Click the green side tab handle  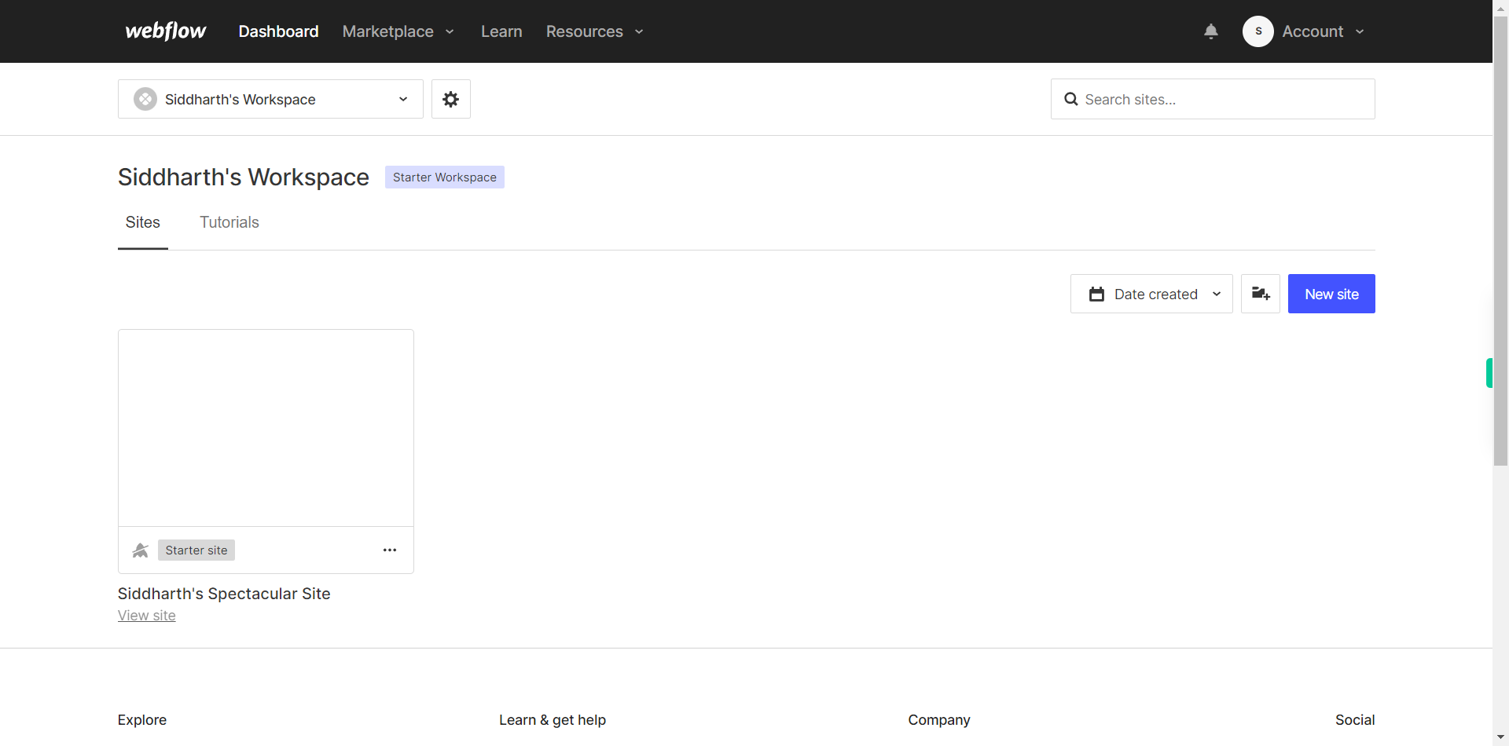pos(1489,373)
